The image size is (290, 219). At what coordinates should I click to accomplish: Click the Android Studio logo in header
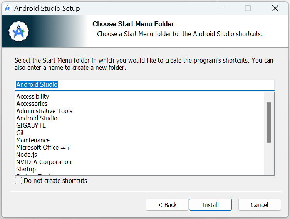19,31
